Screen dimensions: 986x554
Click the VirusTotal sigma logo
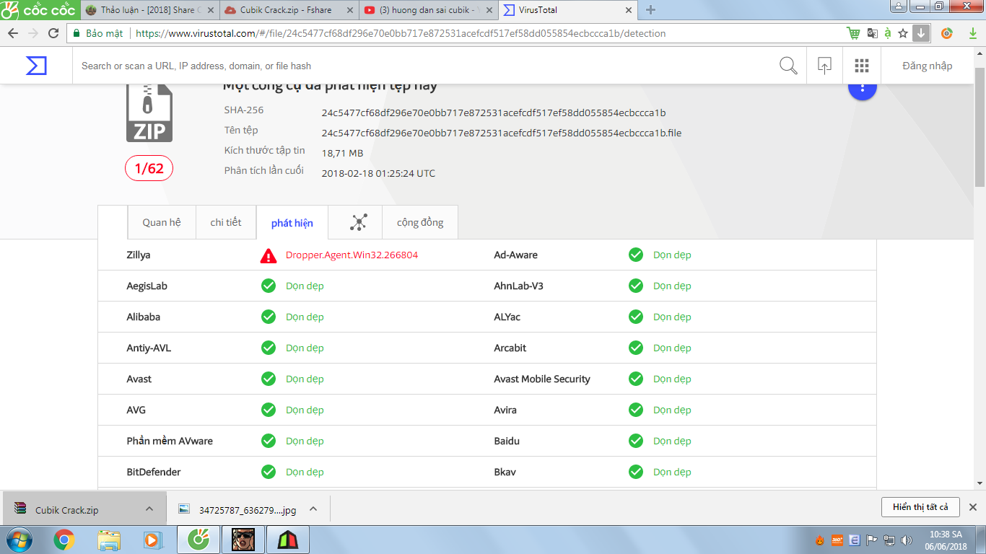click(x=36, y=66)
